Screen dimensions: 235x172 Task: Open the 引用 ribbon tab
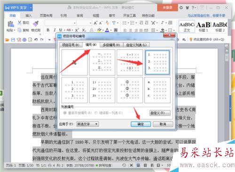click(63, 16)
